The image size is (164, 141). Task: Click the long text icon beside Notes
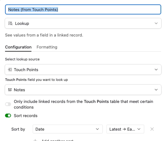[x=10, y=90]
